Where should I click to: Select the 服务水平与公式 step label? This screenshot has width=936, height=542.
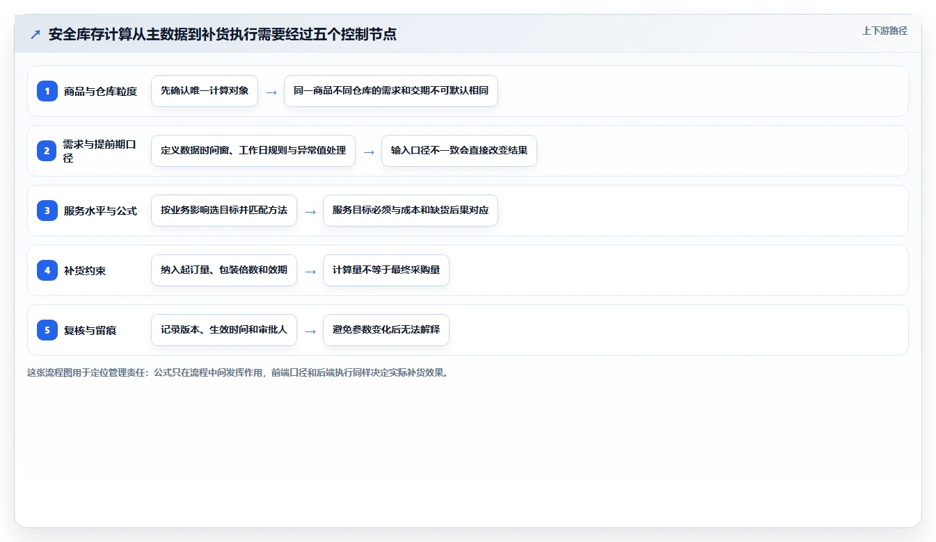(100, 211)
